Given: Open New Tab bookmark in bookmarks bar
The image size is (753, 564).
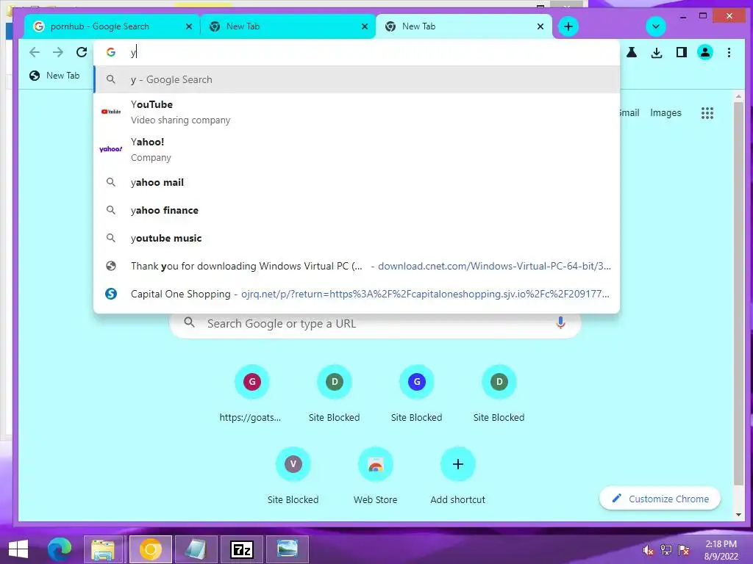Looking at the screenshot, I should pos(54,76).
